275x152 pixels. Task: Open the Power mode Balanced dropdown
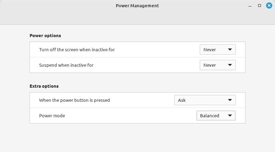click(216, 116)
